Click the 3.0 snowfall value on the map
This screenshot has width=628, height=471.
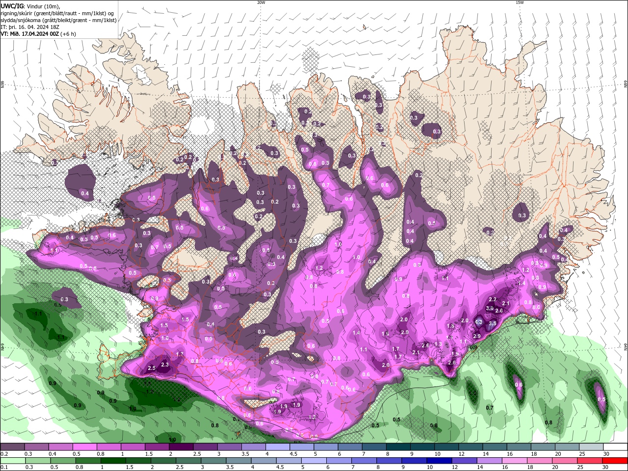[x=490, y=308]
